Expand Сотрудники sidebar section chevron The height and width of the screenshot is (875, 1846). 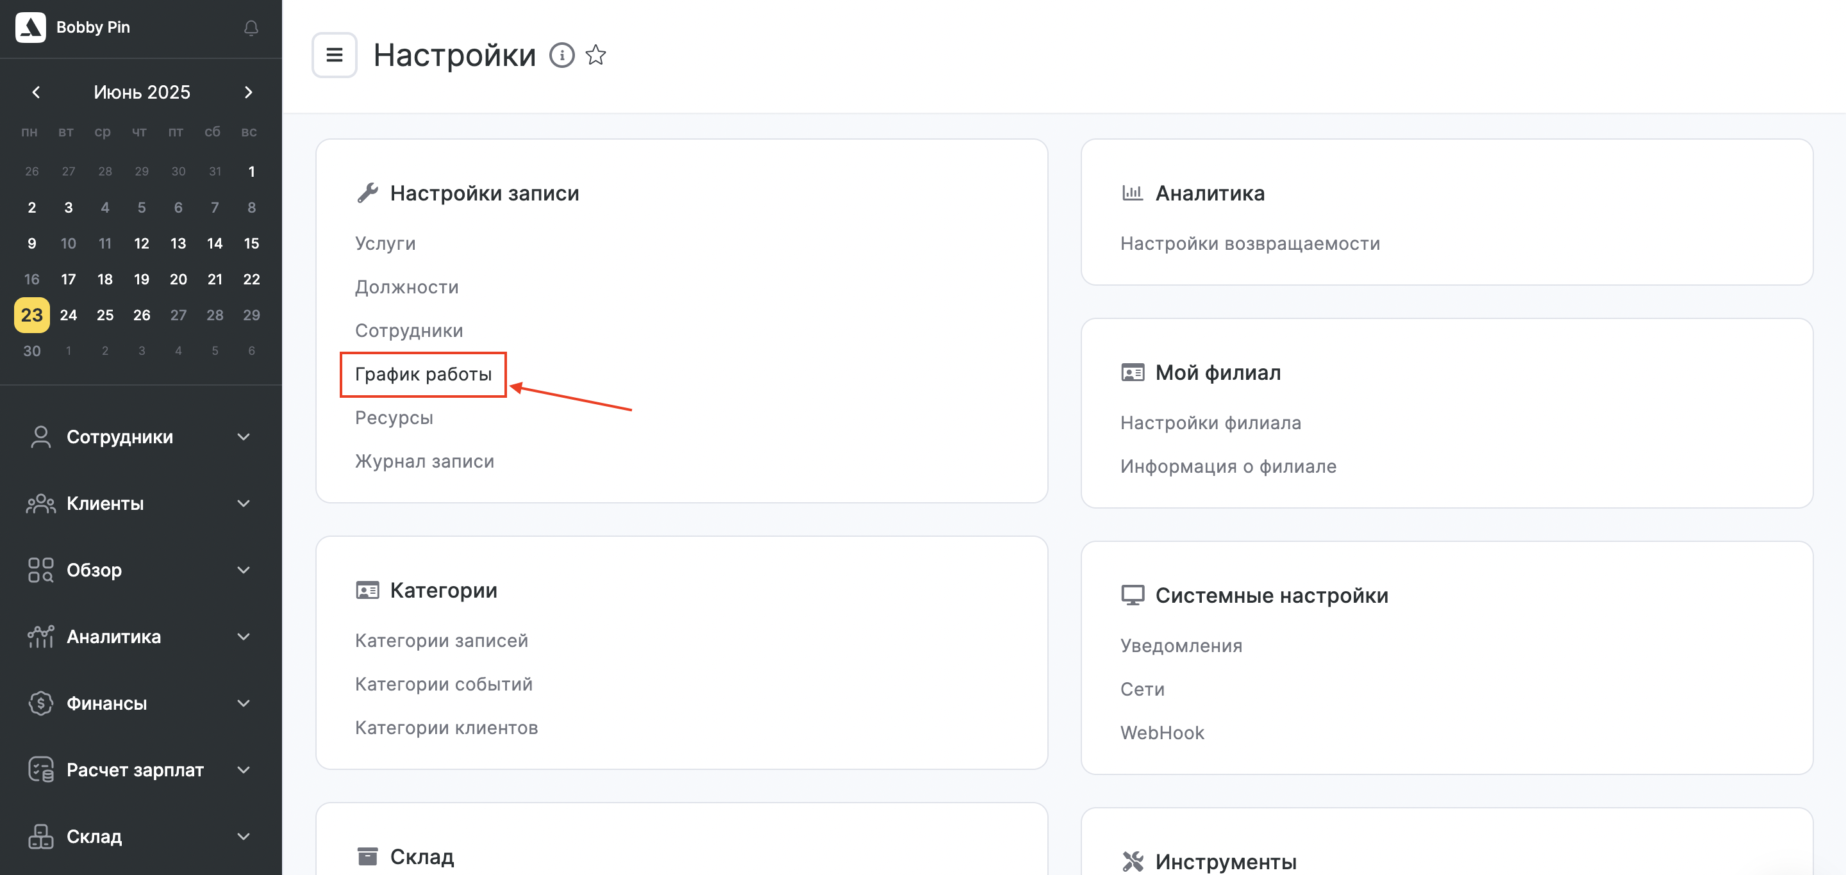click(244, 437)
